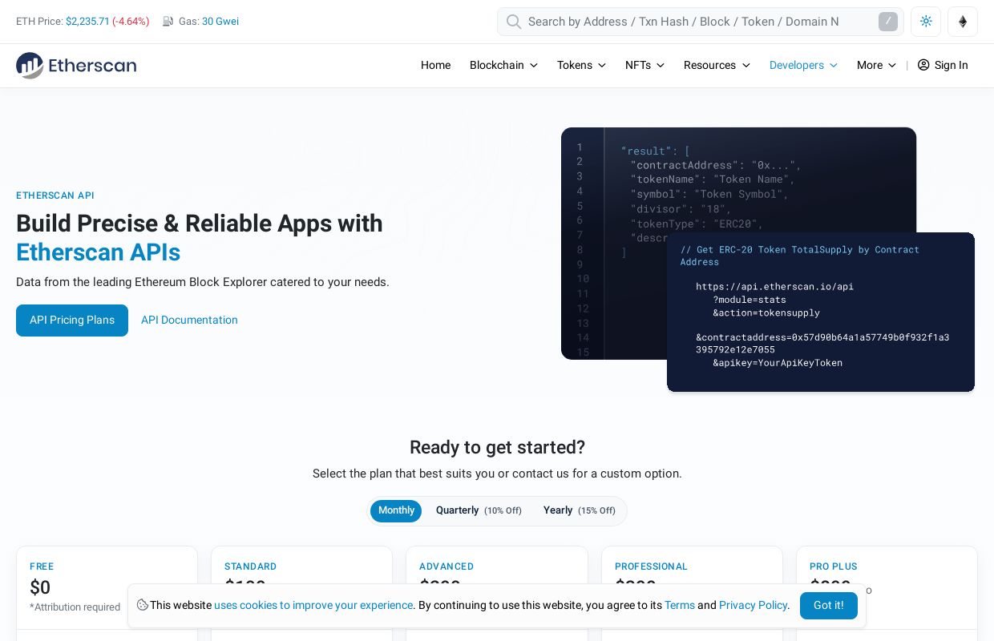Viewport: 994px width, 641px height.
Task: Click the search magnifier icon
Action: tap(514, 22)
